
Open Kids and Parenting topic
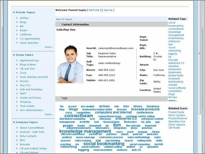point(31,90)
